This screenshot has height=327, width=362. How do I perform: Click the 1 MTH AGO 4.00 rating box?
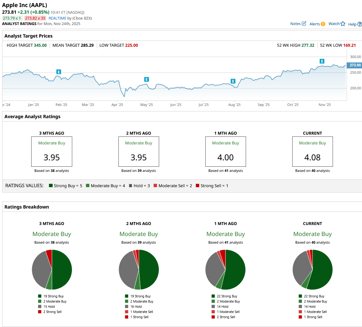(226, 151)
